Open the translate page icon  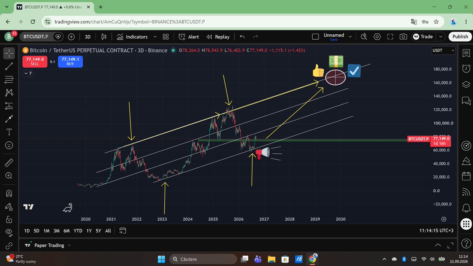pyautogui.click(x=414, y=22)
